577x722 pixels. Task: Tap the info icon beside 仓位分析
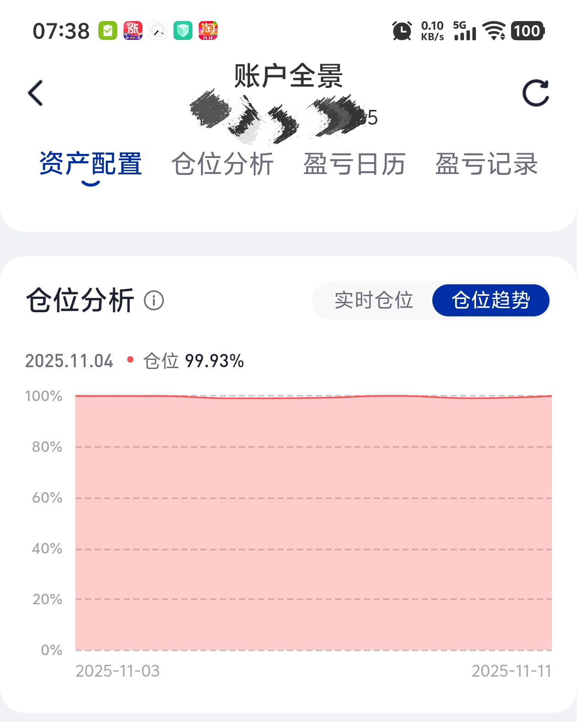point(154,301)
